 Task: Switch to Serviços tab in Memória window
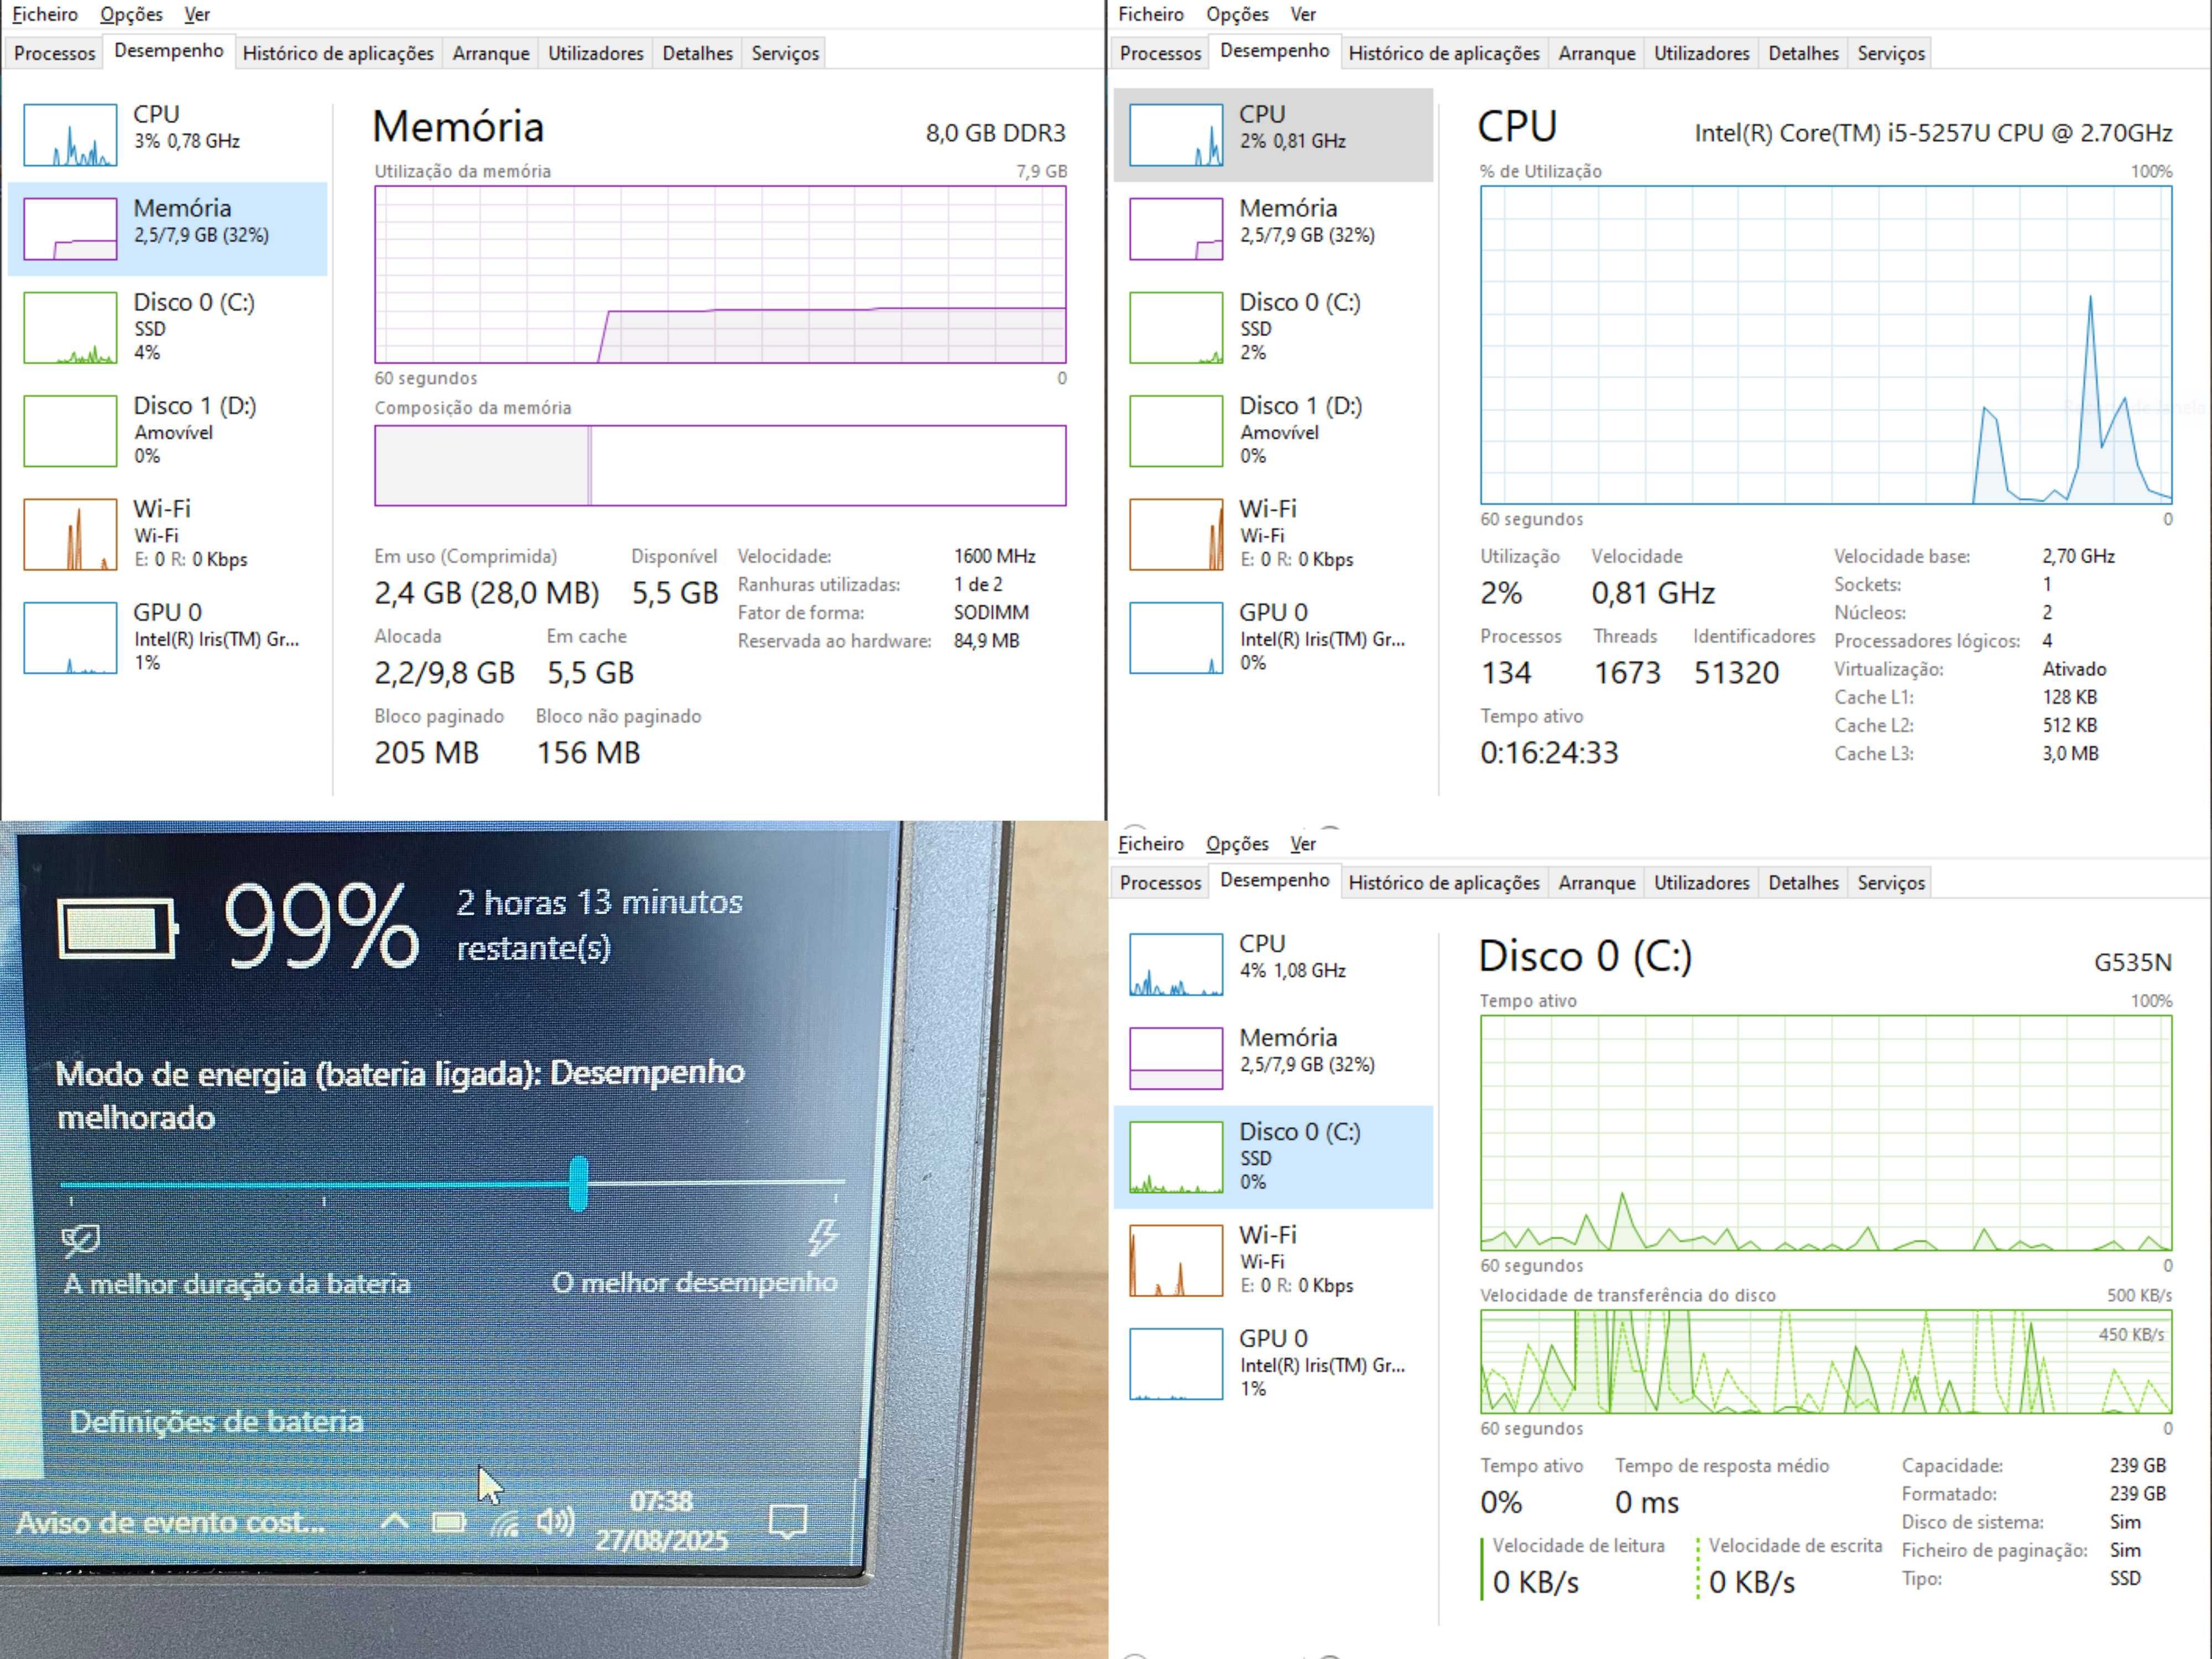785,53
